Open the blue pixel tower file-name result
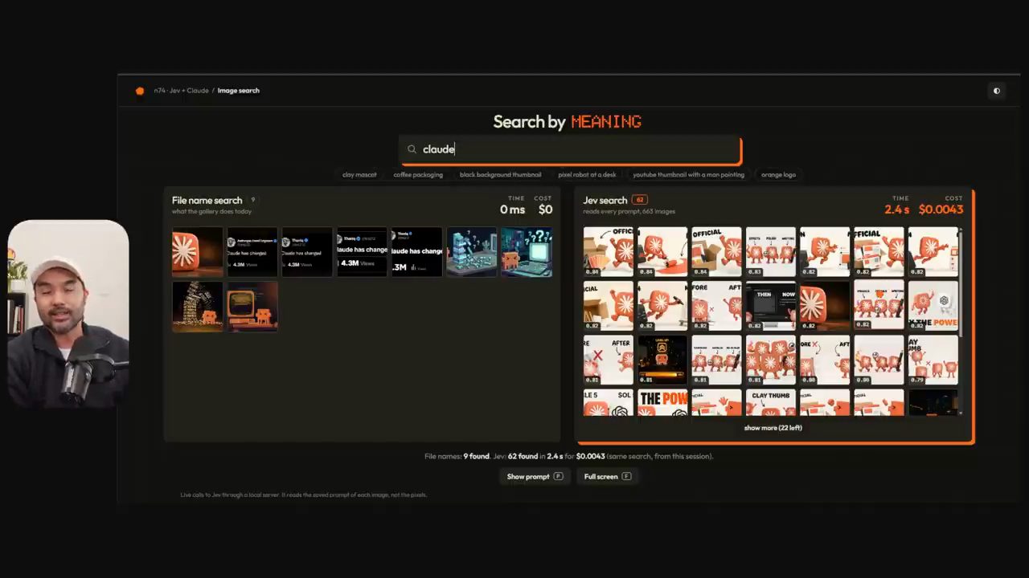The width and height of the screenshot is (1029, 578). [x=472, y=252]
